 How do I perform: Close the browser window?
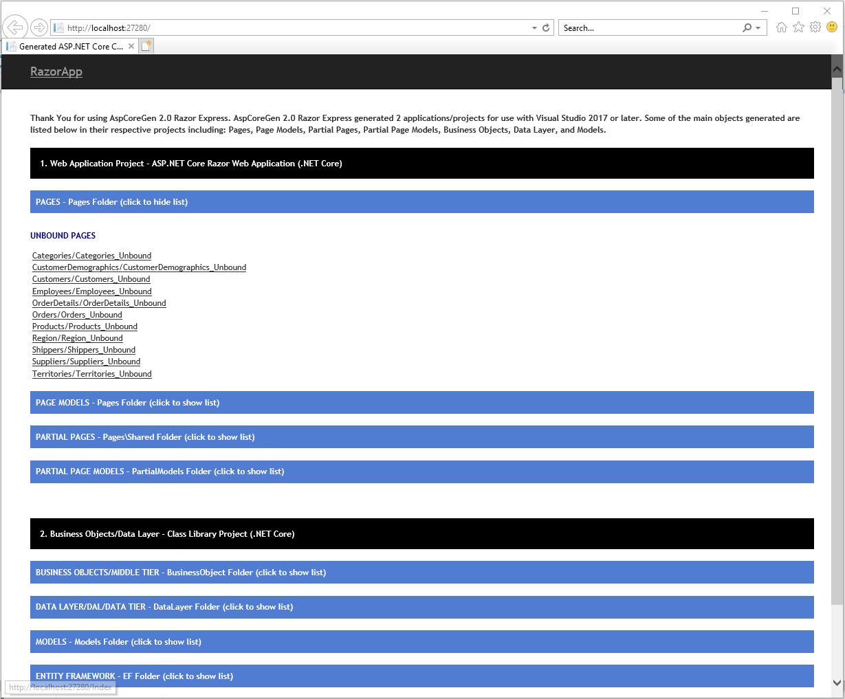point(827,11)
